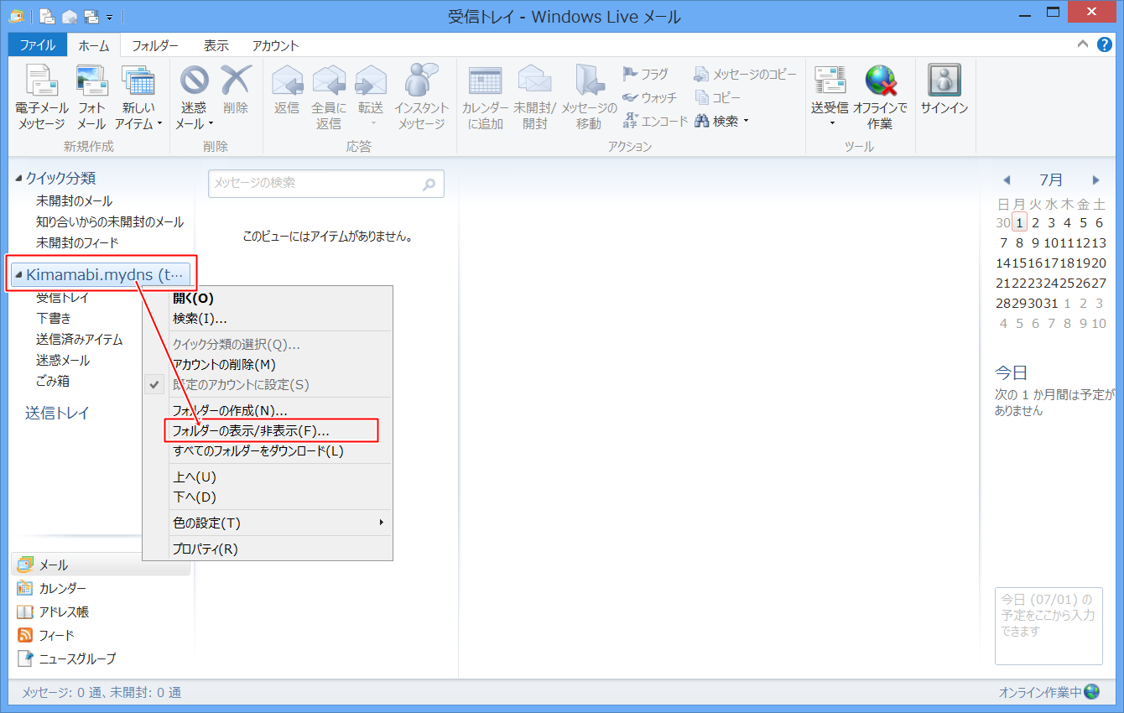Click the today's event entry box
Image resolution: width=1124 pixels, height=713 pixels.
1049,626
